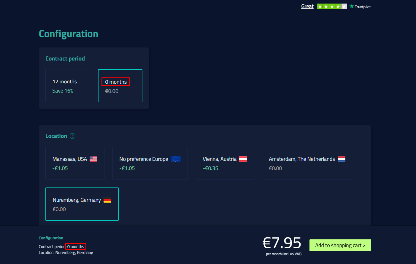Click the US flag icon
Image resolution: width=416 pixels, height=264 pixels.
[x=93, y=159]
